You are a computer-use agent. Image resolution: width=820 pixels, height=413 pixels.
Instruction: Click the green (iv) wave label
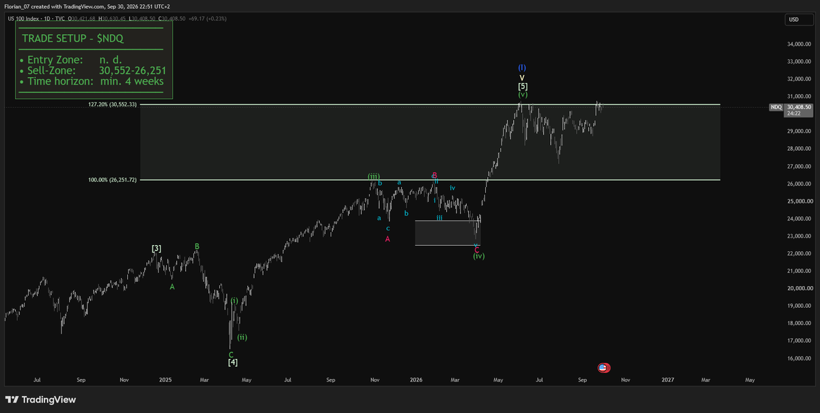click(479, 256)
